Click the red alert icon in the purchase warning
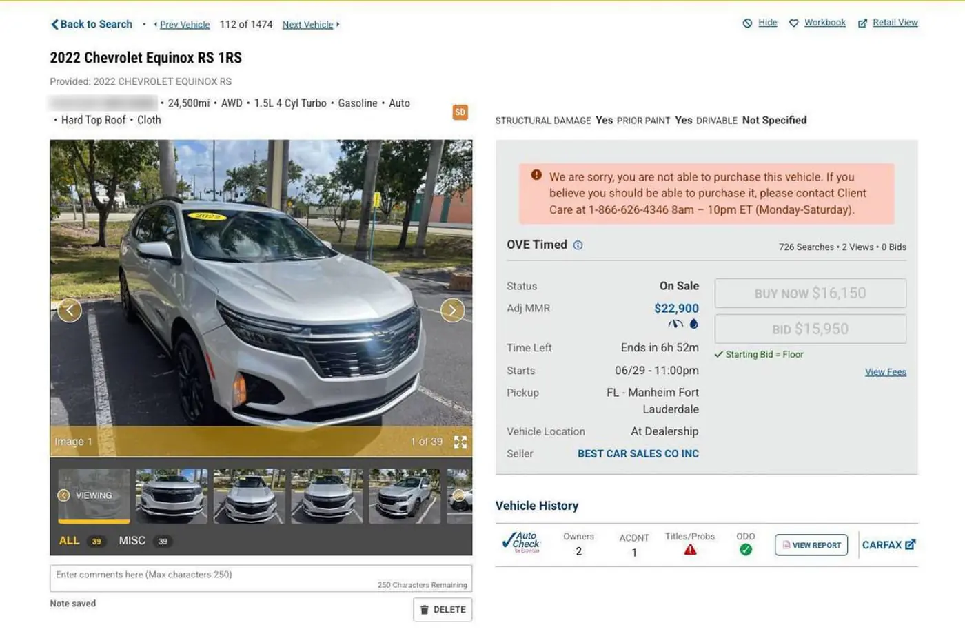965x638 pixels. coord(536,175)
